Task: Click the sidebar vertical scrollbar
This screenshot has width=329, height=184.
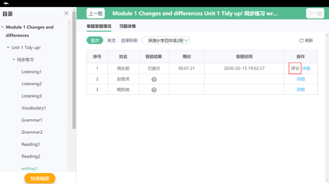Action: click(74, 70)
